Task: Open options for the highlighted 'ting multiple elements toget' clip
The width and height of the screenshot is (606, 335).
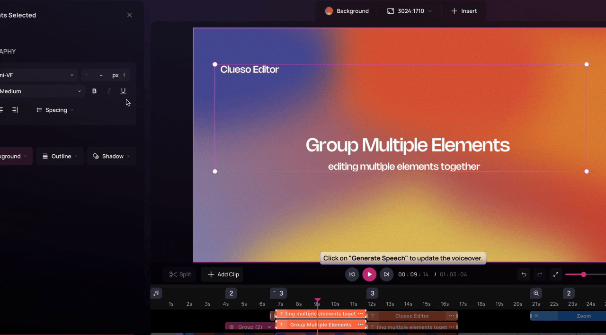Action: coord(360,314)
